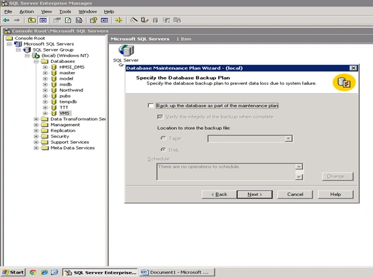
Task: Expand the master database node
Action: coord(45,73)
